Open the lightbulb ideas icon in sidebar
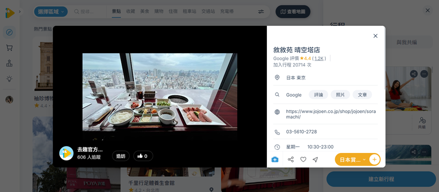This screenshot has height=192, width=439. pos(9,79)
